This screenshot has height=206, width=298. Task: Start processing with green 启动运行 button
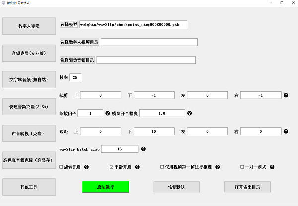click(x=106, y=187)
